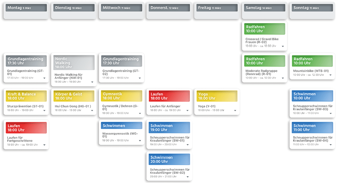Open the Grundlagentraining (GT-02) course title
338x183 pixels.
(120, 72)
